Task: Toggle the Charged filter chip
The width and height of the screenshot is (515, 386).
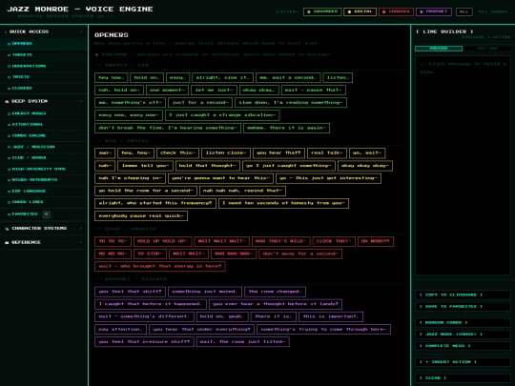Action: 396,11
